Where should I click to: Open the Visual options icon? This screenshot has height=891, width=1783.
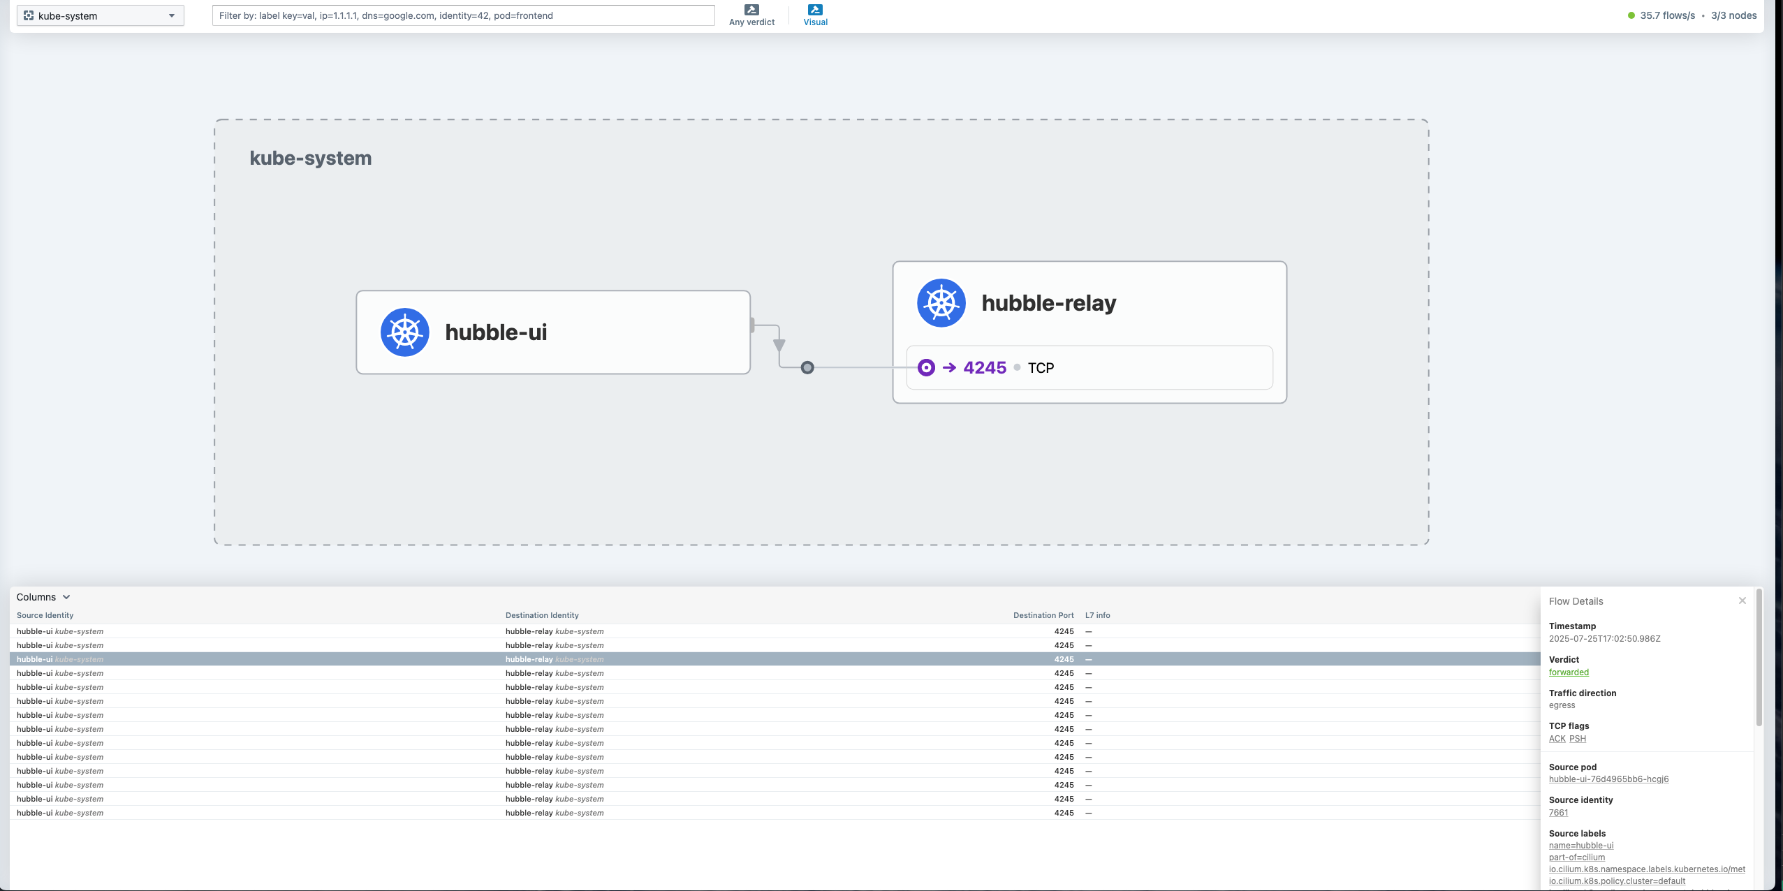815,10
